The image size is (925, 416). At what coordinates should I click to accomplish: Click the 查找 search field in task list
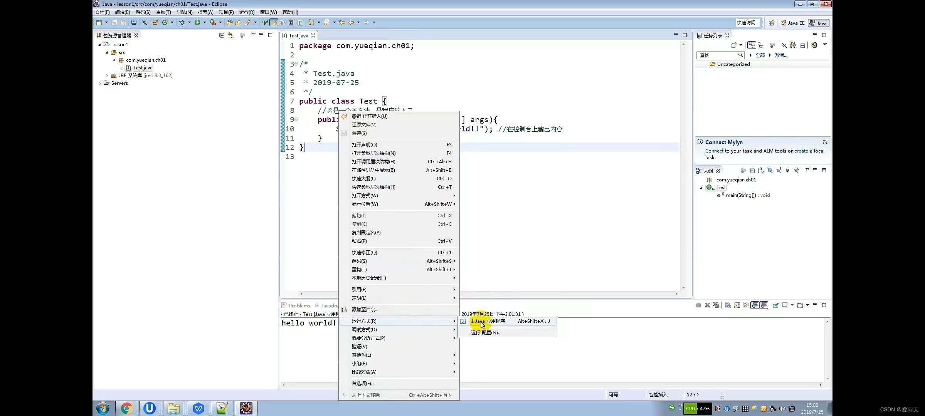coord(717,55)
